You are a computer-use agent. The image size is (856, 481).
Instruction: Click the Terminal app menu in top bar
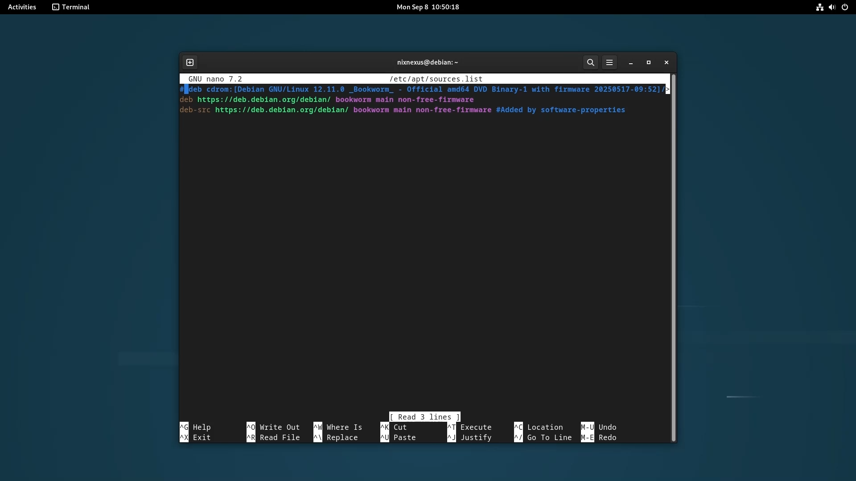[71, 7]
